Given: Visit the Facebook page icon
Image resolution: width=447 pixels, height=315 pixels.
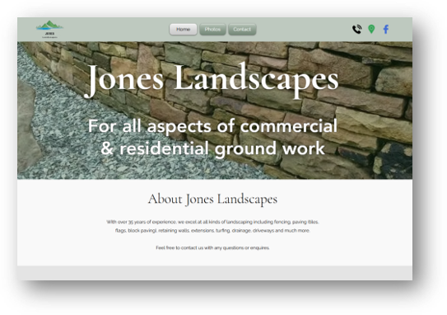Looking at the screenshot, I should [x=386, y=29].
